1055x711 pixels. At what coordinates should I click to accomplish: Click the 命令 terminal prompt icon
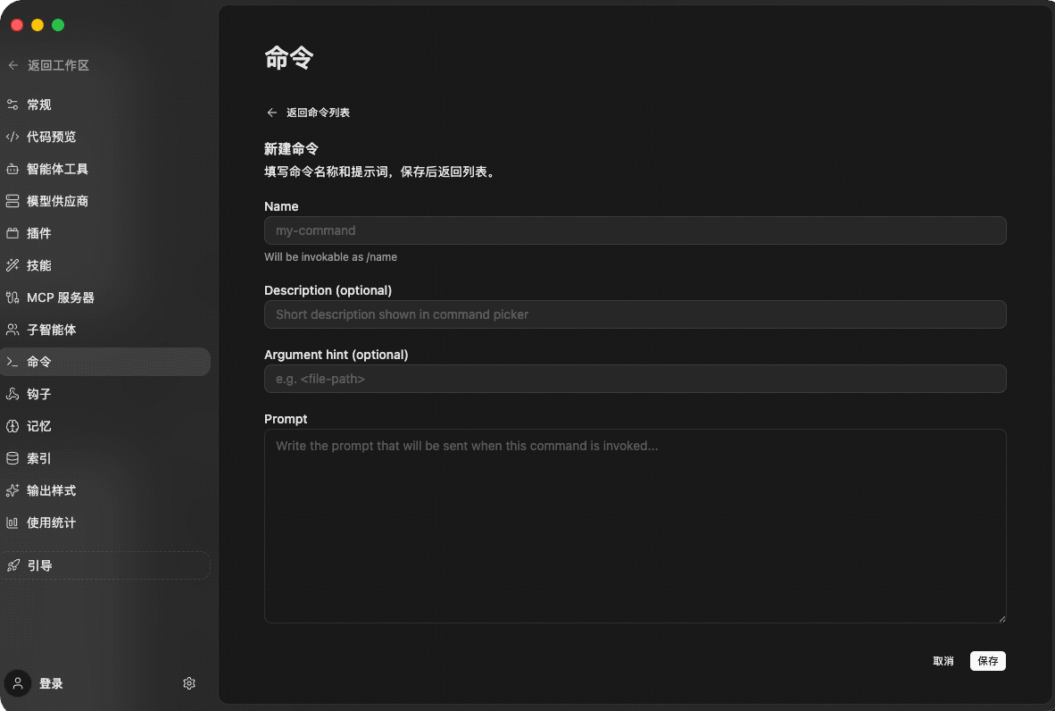(x=12, y=362)
